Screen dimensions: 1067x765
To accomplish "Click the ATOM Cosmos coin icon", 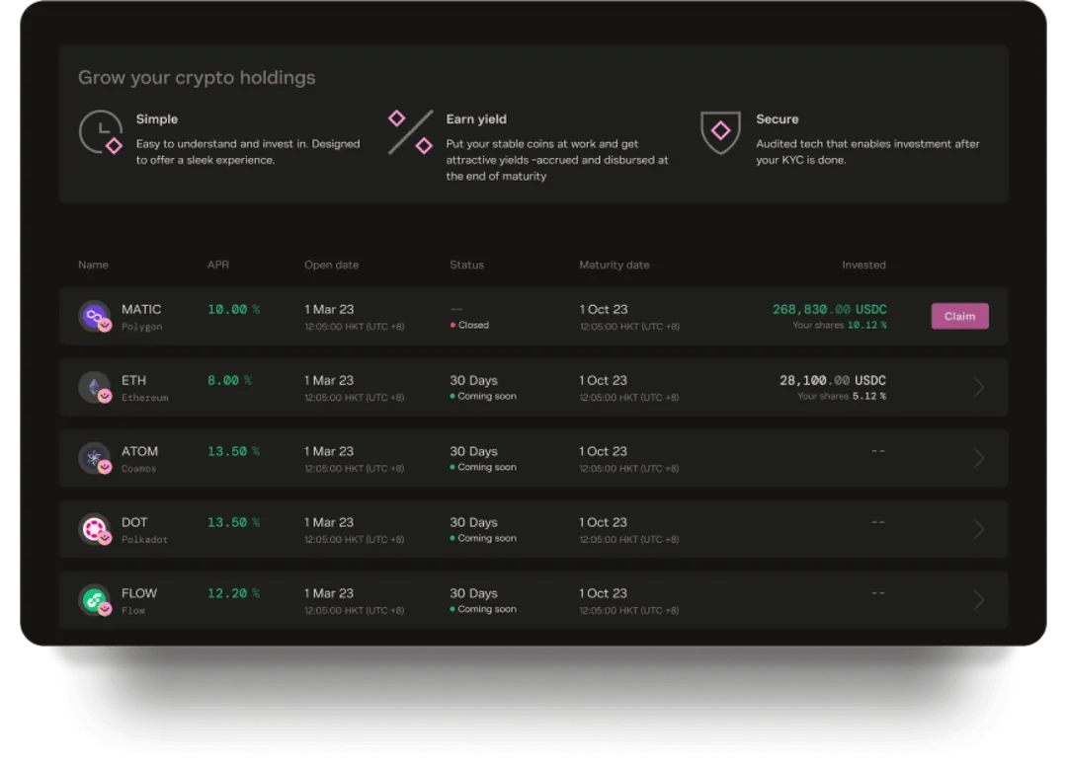I will click(95, 458).
